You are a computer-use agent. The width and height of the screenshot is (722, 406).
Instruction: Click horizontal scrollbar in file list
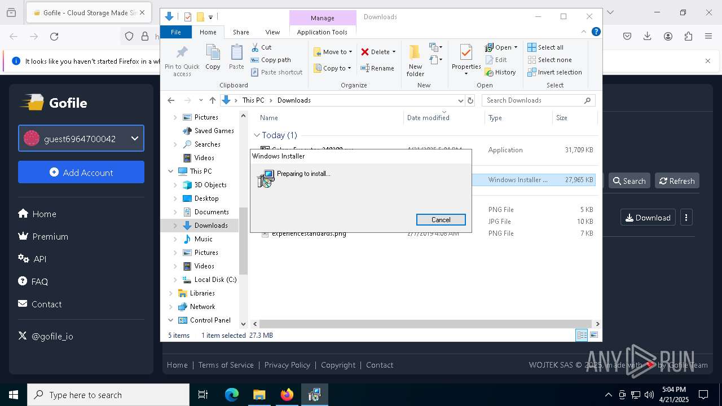click(x=426, y=324)
